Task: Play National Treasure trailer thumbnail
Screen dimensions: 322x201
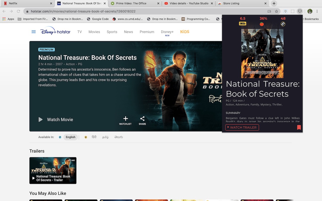Action: tap(53, 171)
